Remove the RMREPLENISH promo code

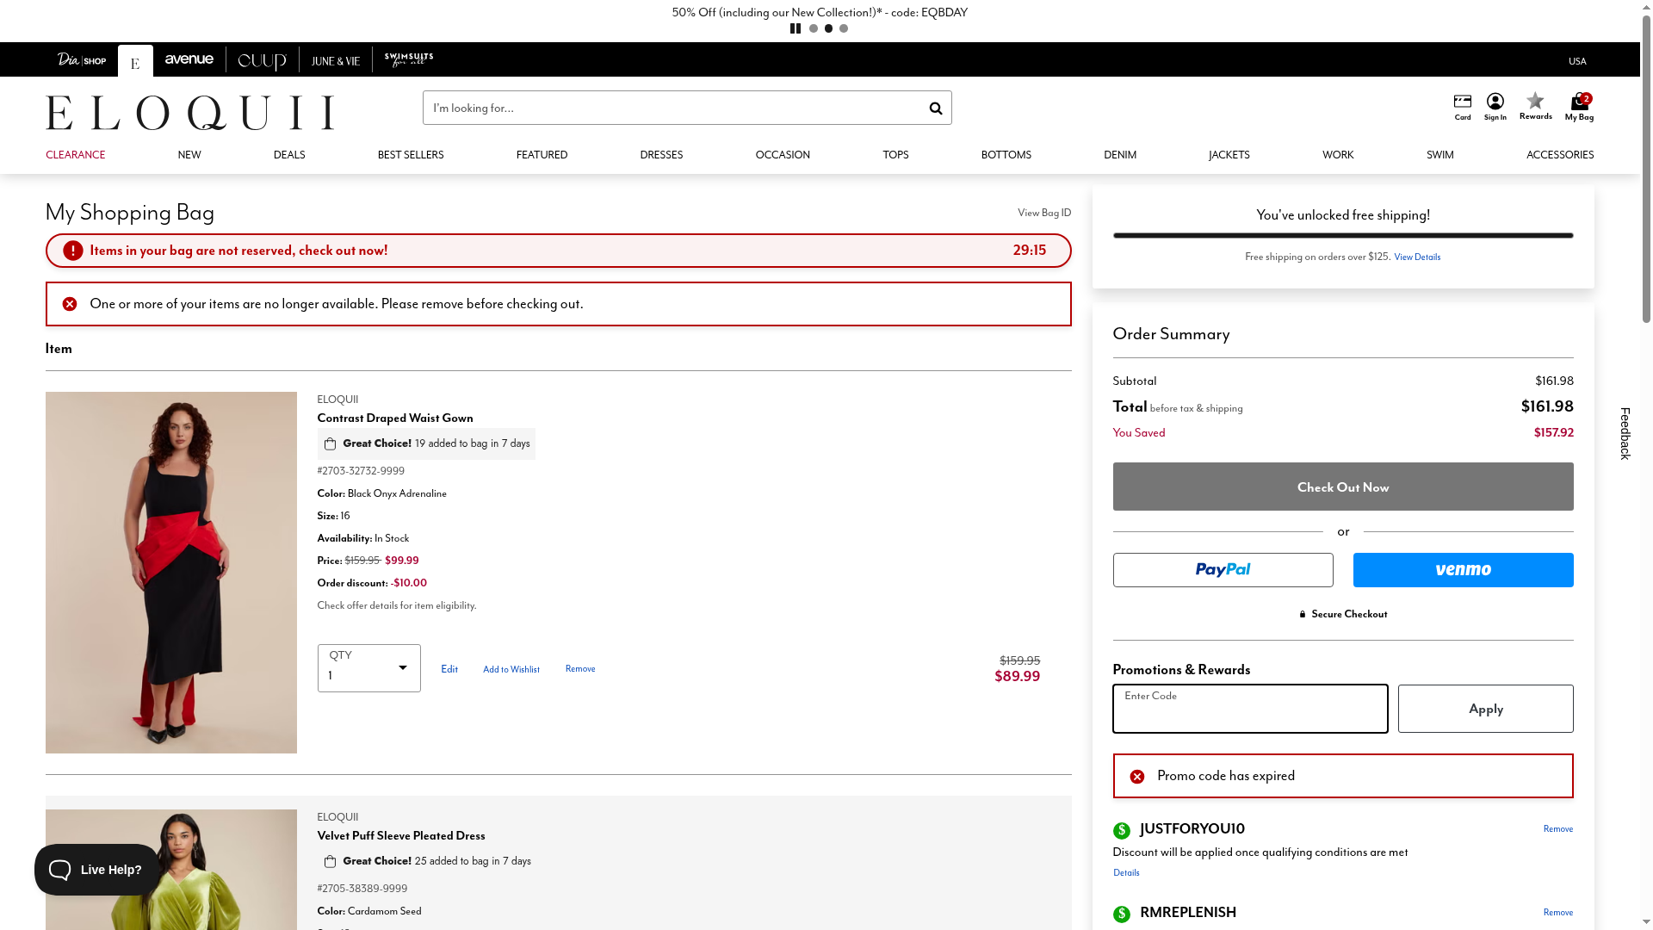pos(1557,912)
